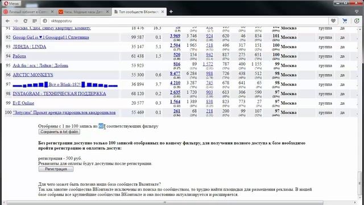Click value 3 969 in Gossip Girl row
364x205 pixels.
pyautogui.click(x=175, y=36)
